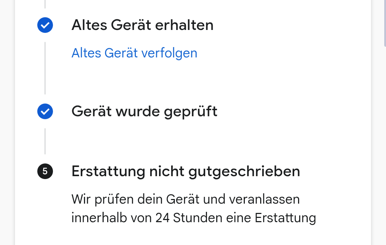This screenshot has height=245, width=386.
Task: Click the words 24 Stunden in the description
Action: (189, 218)
